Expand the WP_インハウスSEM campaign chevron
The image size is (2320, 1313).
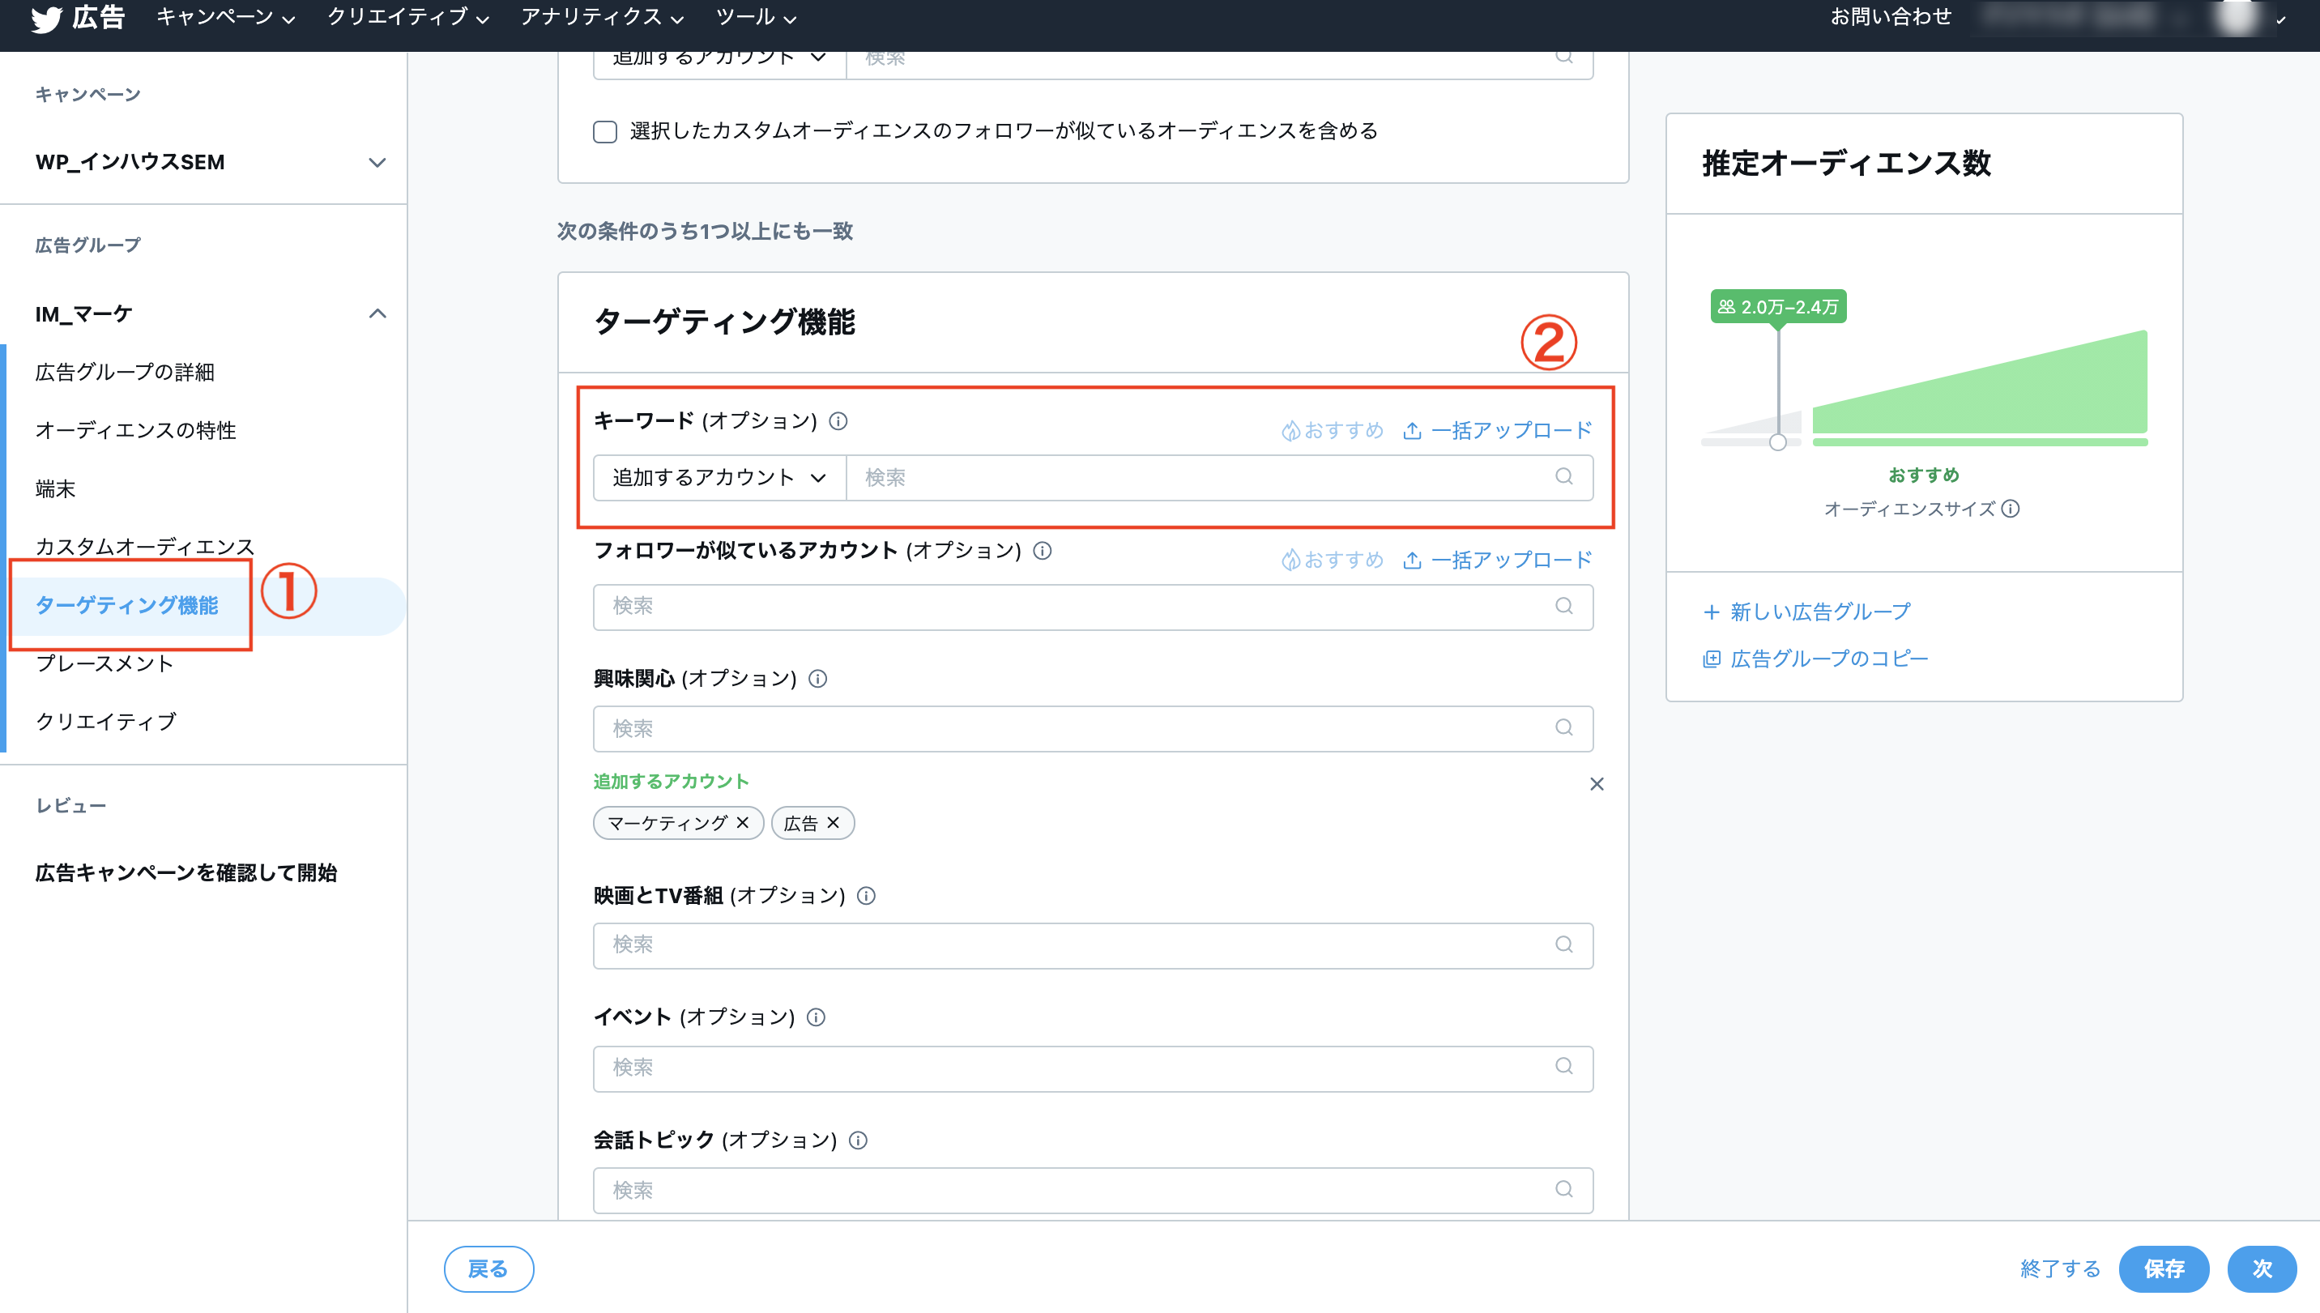click(377, 162)
